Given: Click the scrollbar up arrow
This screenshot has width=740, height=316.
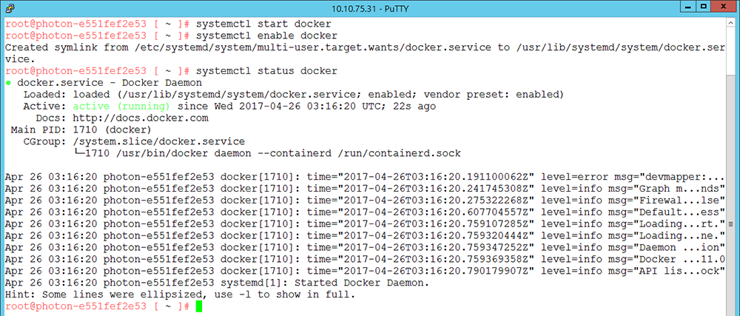Looking at the screenshot, I should pos(732,23).
